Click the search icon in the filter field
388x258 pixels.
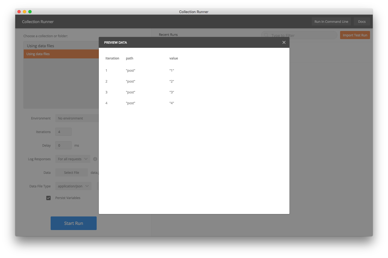266,35
